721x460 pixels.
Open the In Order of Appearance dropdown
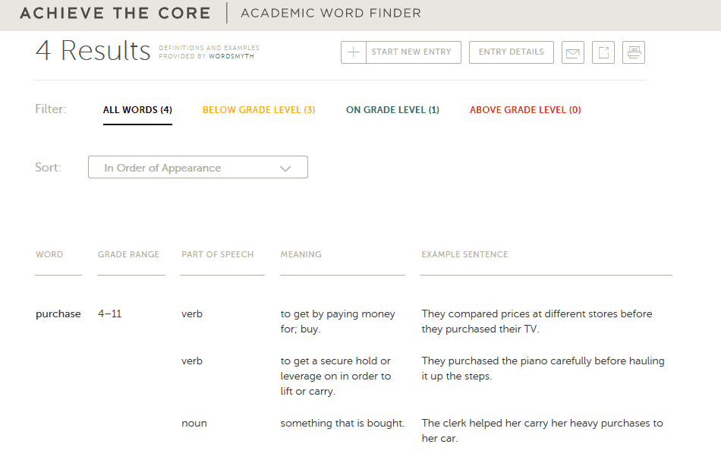pyautogui.click(x=198, y=168)
